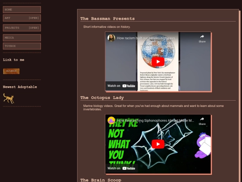Viewport: 242px width, 182px height.
Task: Watch the highways video on YouTube
Action: (121, 86)
